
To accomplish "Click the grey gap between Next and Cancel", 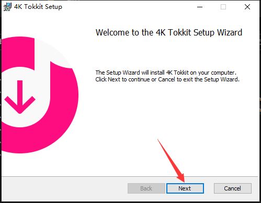I will pos(209,188).
